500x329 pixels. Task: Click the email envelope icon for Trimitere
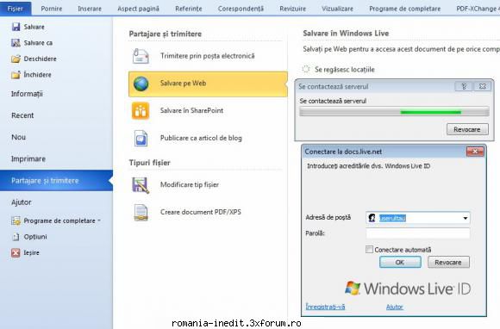coord(141,56)
